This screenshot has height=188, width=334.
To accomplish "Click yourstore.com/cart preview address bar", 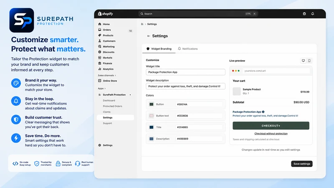I will click(x=276, y=71).
